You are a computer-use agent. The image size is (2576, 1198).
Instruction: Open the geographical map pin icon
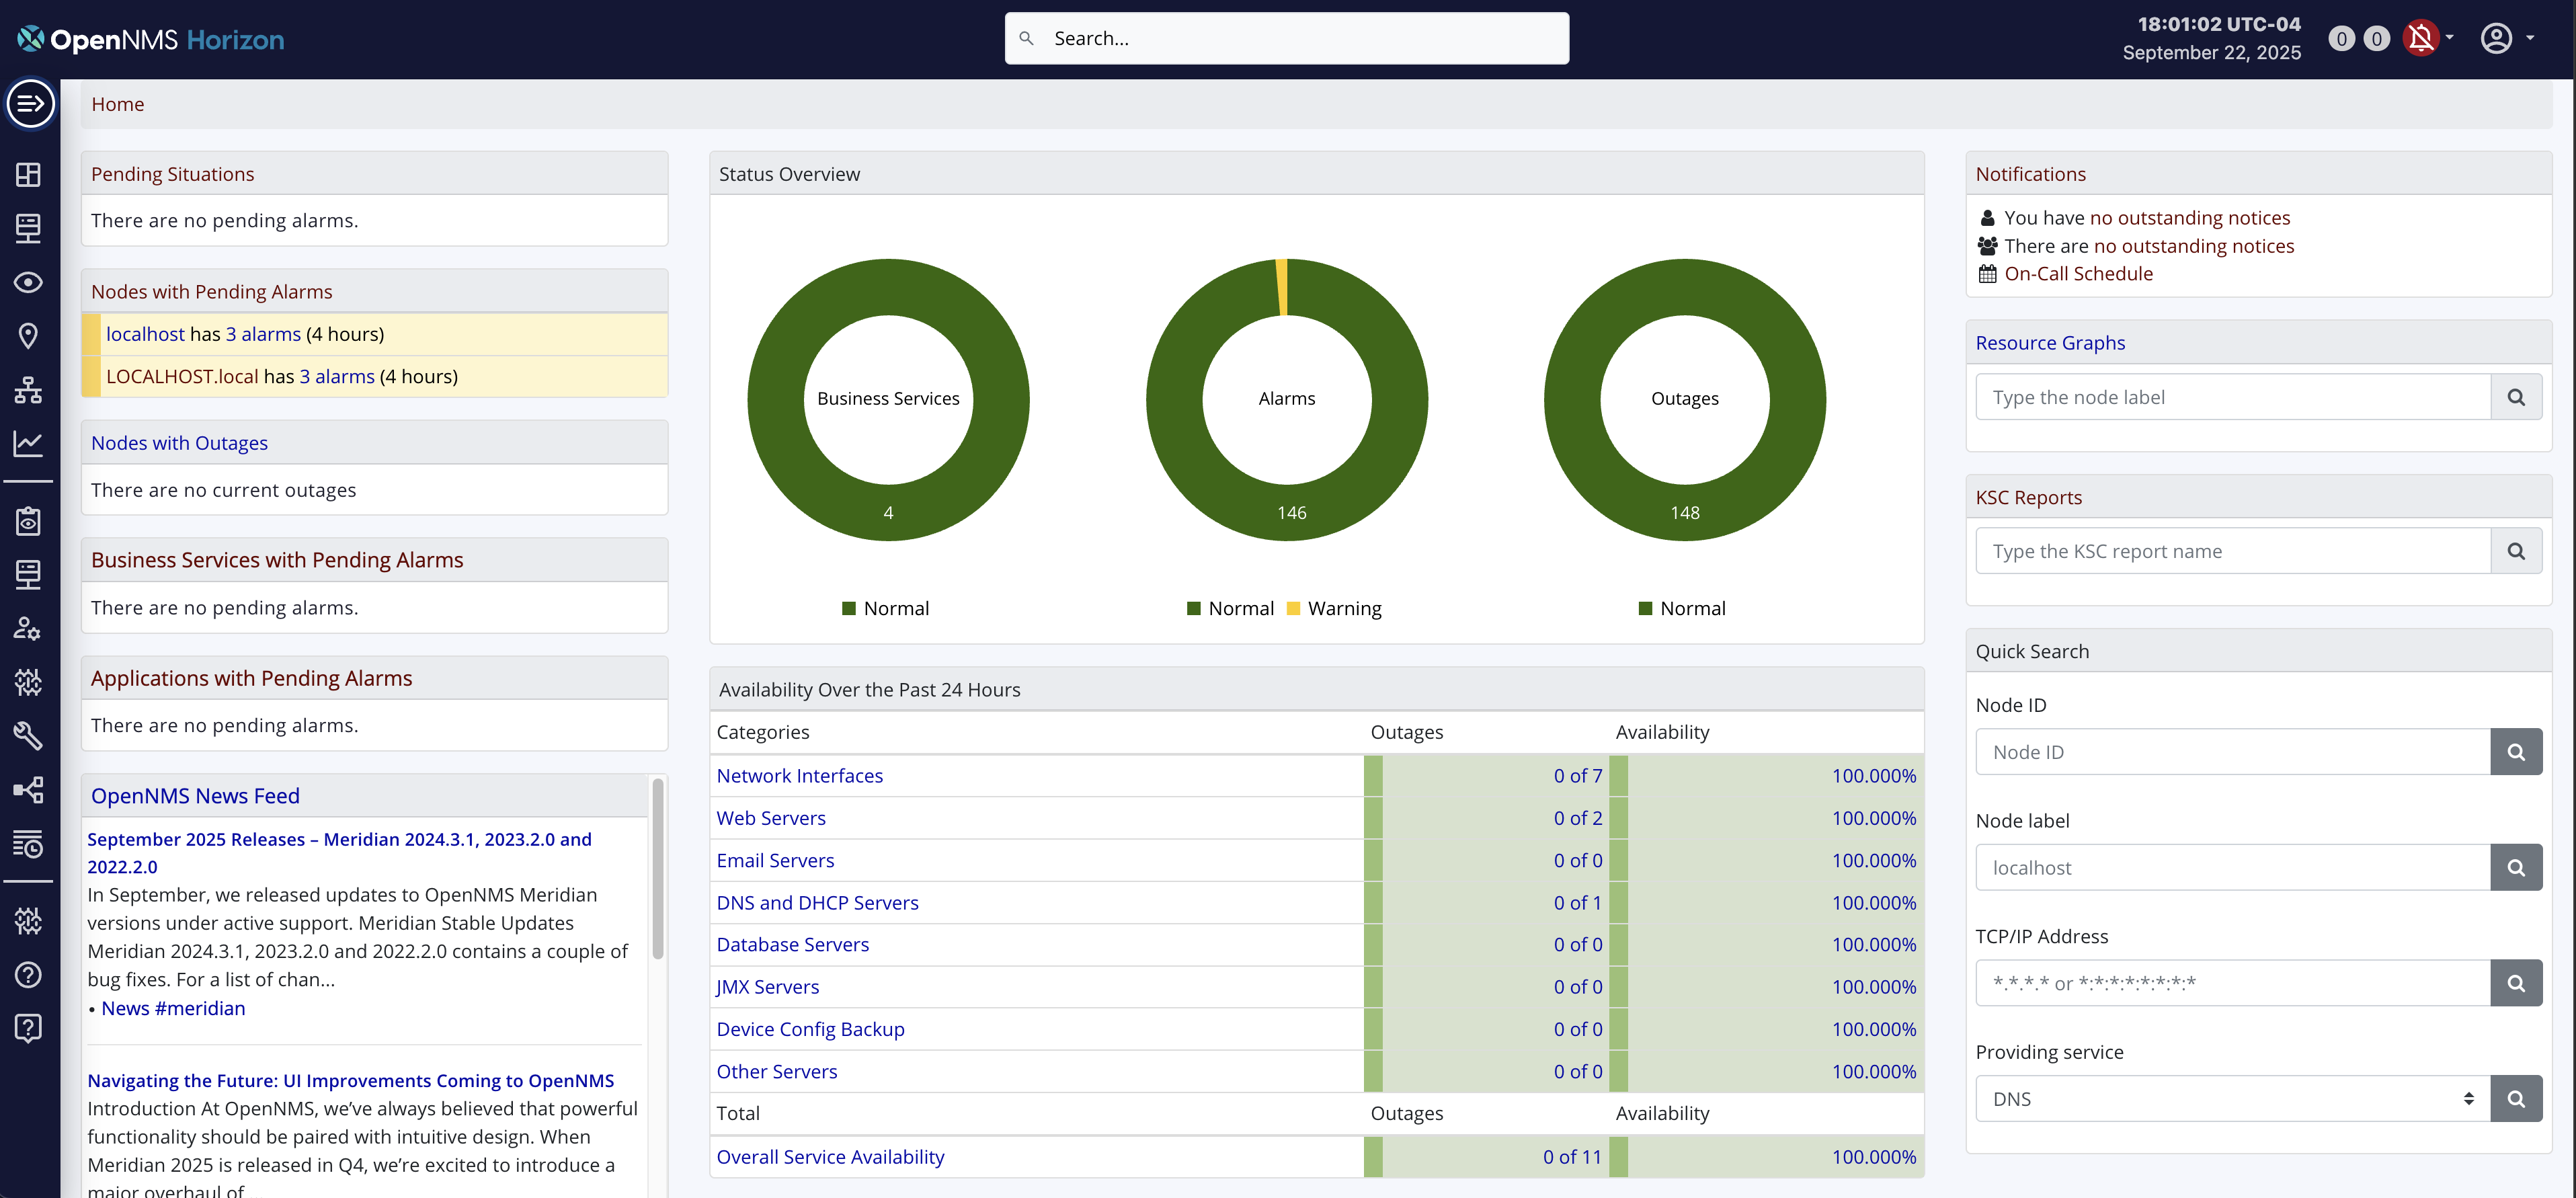29,335
